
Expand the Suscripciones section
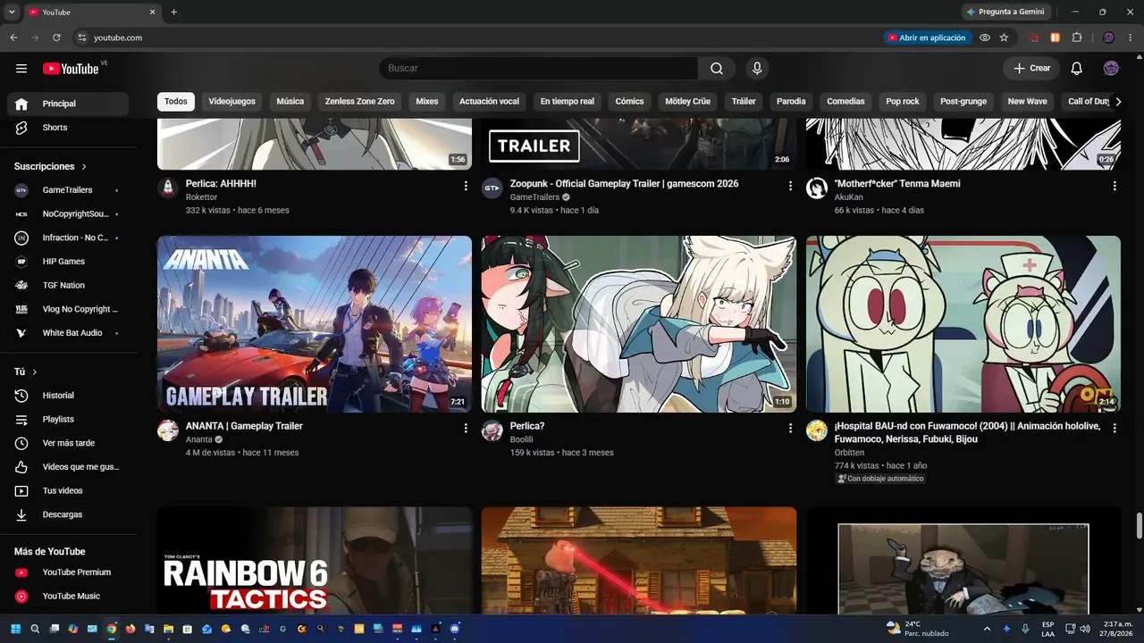click(x=51, y=167)
